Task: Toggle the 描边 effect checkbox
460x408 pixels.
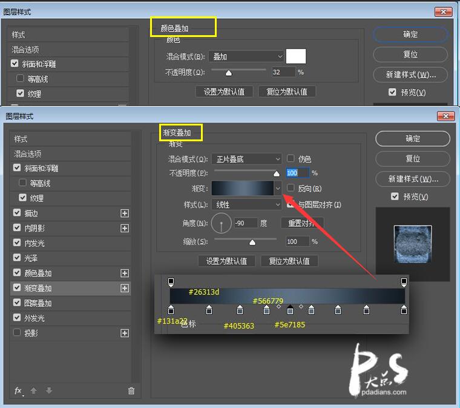Action: 17,212
